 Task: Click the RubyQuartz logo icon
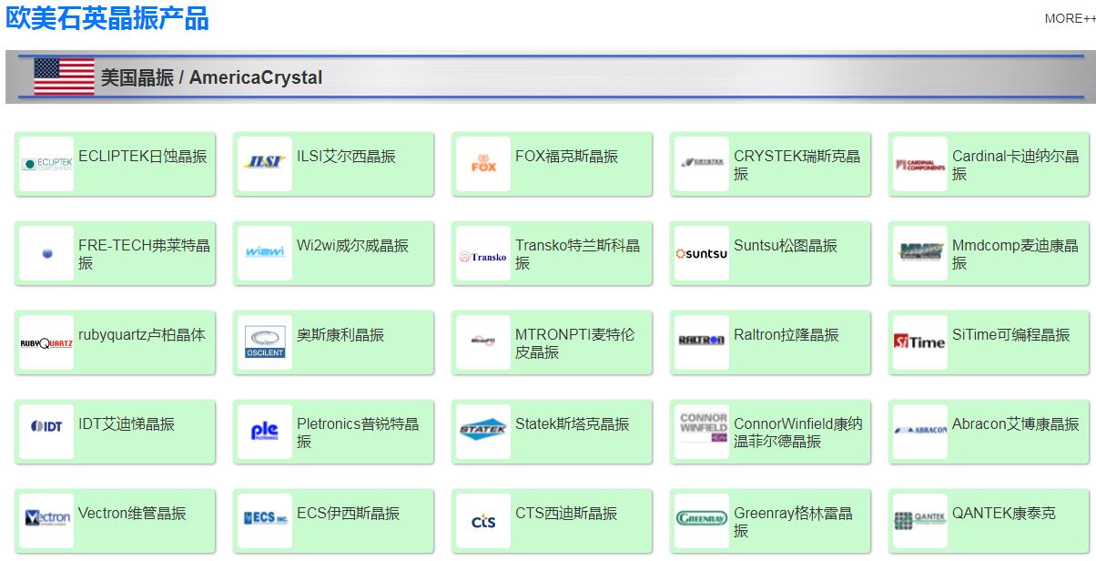(x=46, y=342)
